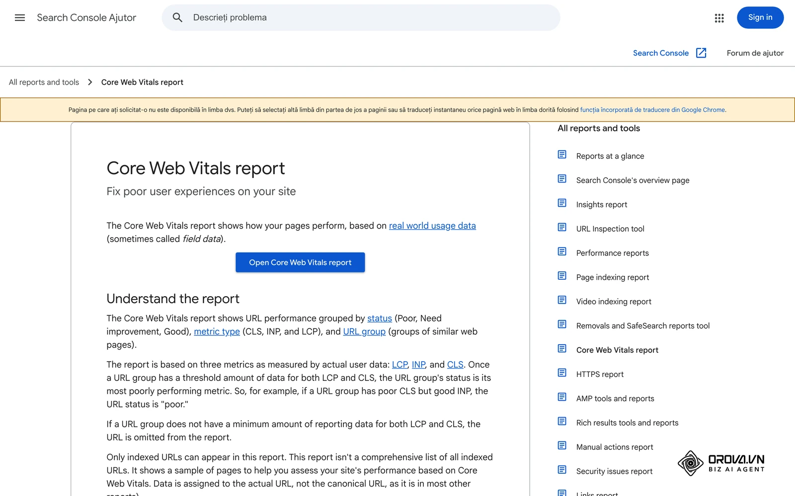Follow the URL group link
The width and height of the screenshot is (795, 496).
[x=364, y=332]
